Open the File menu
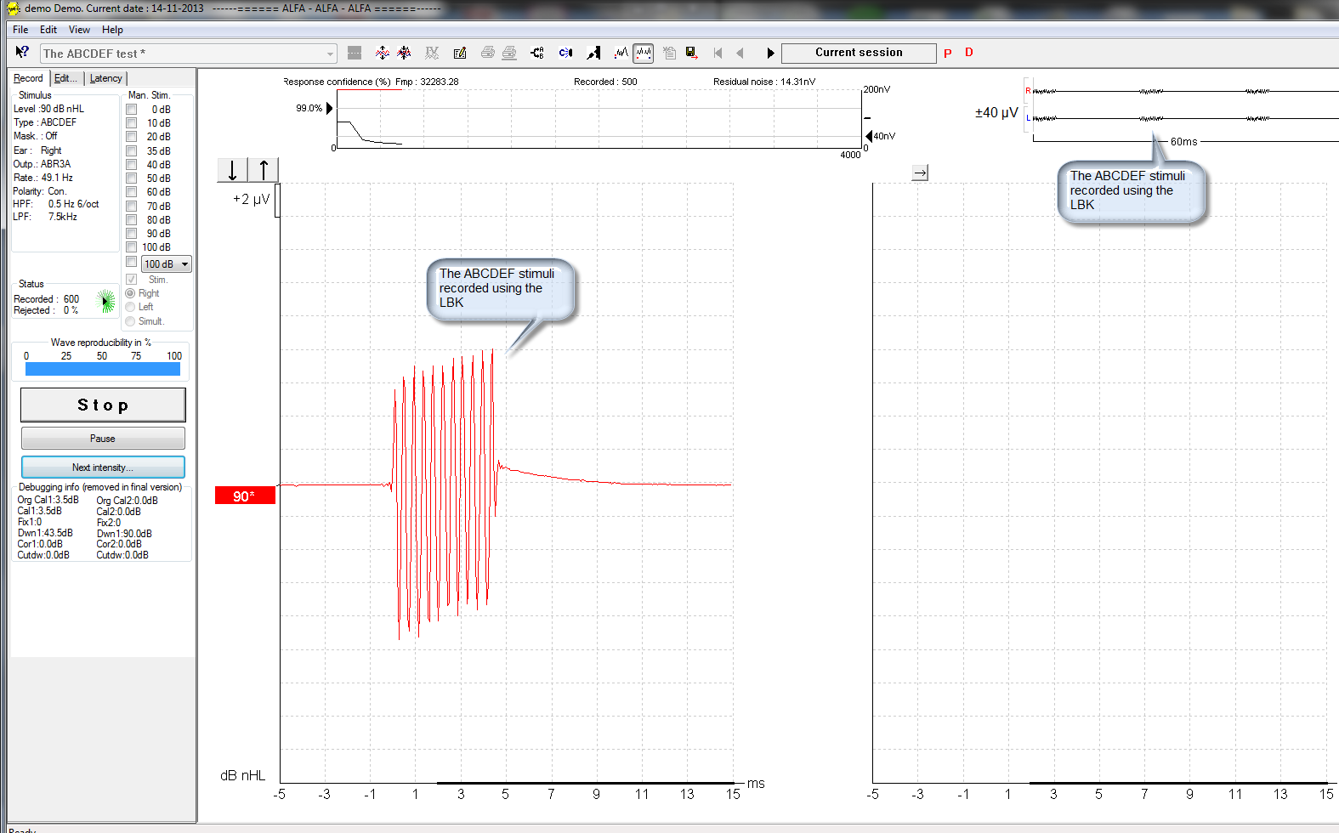1339x833 pixels. pyautogui.click(x=20, y=30)
